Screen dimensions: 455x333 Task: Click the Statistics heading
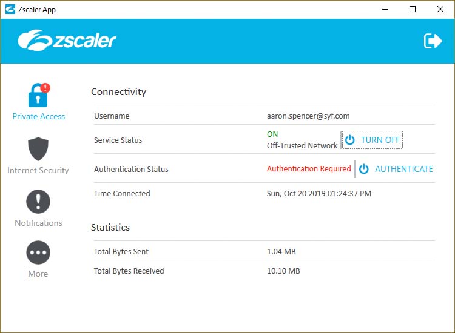coord(110,227)
